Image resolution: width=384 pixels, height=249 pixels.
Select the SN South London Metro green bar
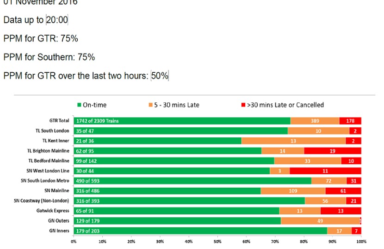pyautogui.click(x=192, y=181)
